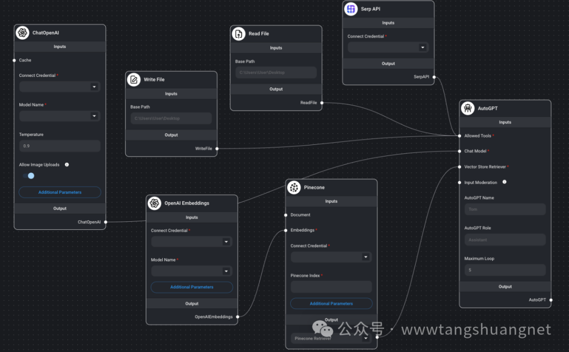
Task: Select the Pinecone node title
Action: click(x=314, y=188)
